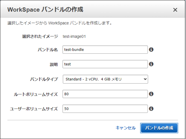
Task: Click the 選択されたイメージ label
Action: coord(40,36)
